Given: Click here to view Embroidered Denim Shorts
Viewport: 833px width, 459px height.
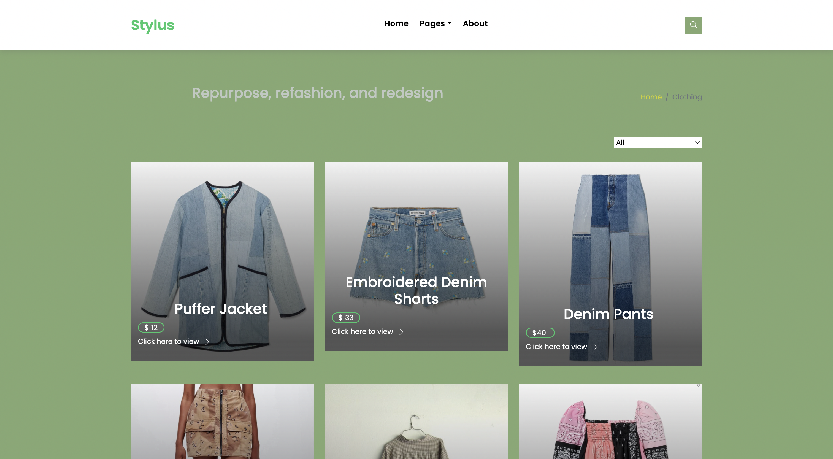Looking at the screenshot, I should coord(362,331).
